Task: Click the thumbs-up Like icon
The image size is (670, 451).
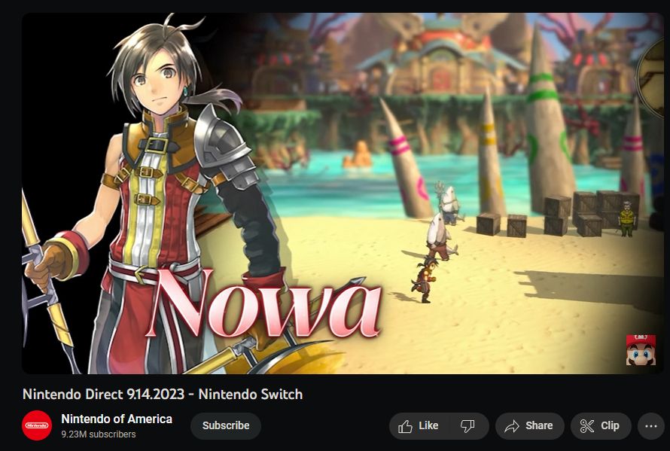Action: click(x=405, y=426)
